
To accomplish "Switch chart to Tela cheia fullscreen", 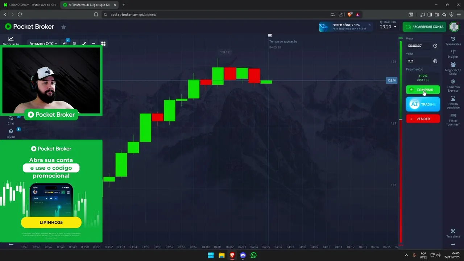I will tap(453, 233).
